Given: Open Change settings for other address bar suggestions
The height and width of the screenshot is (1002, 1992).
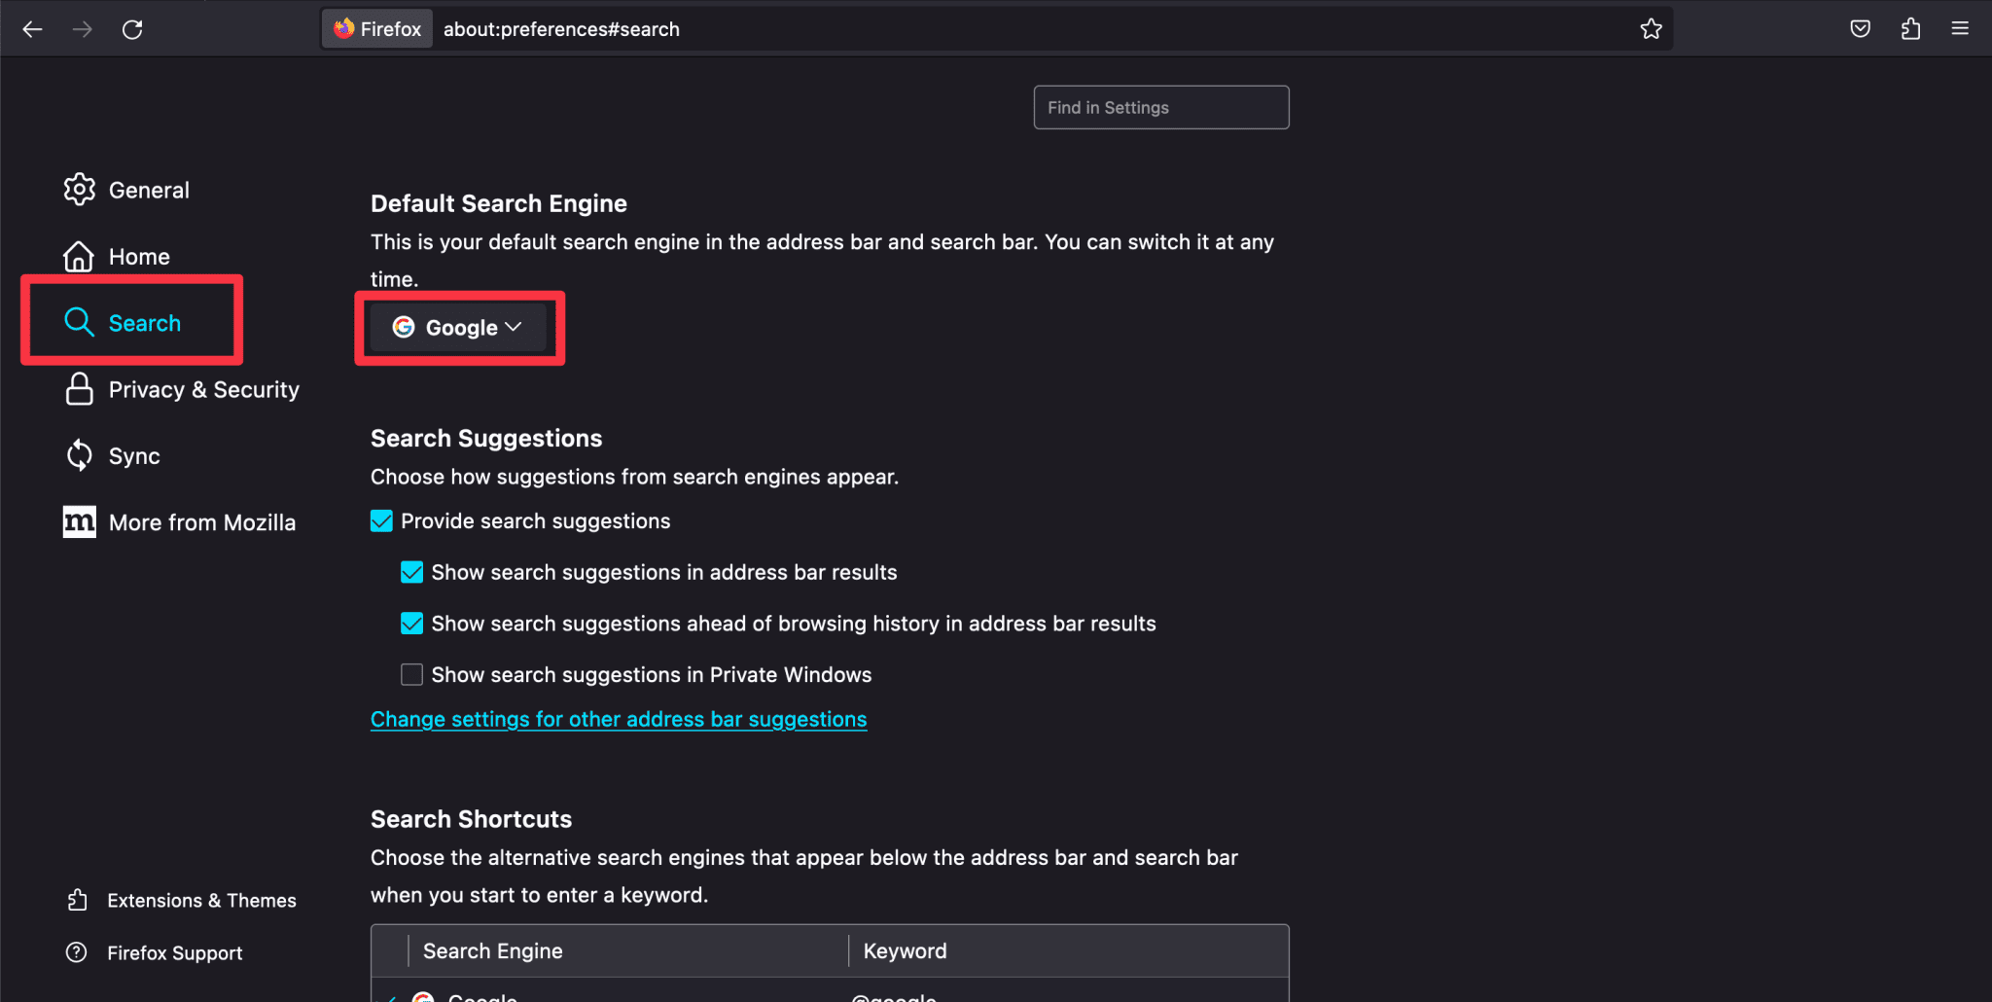Looking at the screenshot, I should [x=619, y=719].
